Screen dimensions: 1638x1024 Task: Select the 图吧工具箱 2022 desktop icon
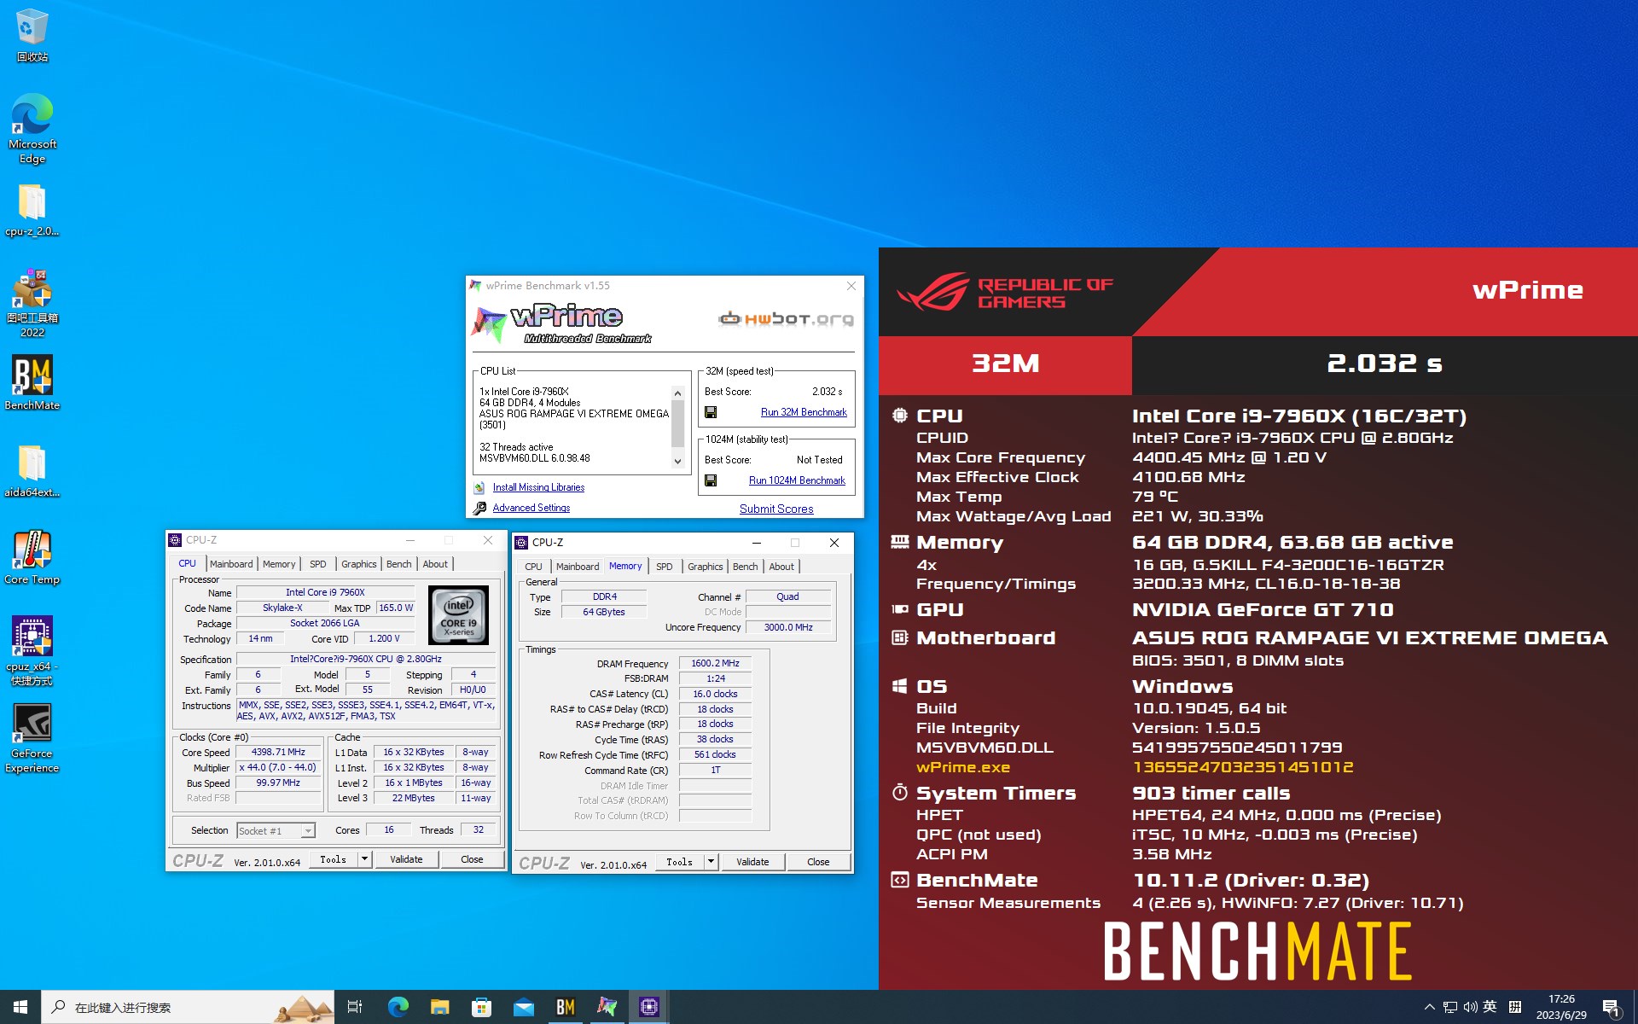[32, 304]
